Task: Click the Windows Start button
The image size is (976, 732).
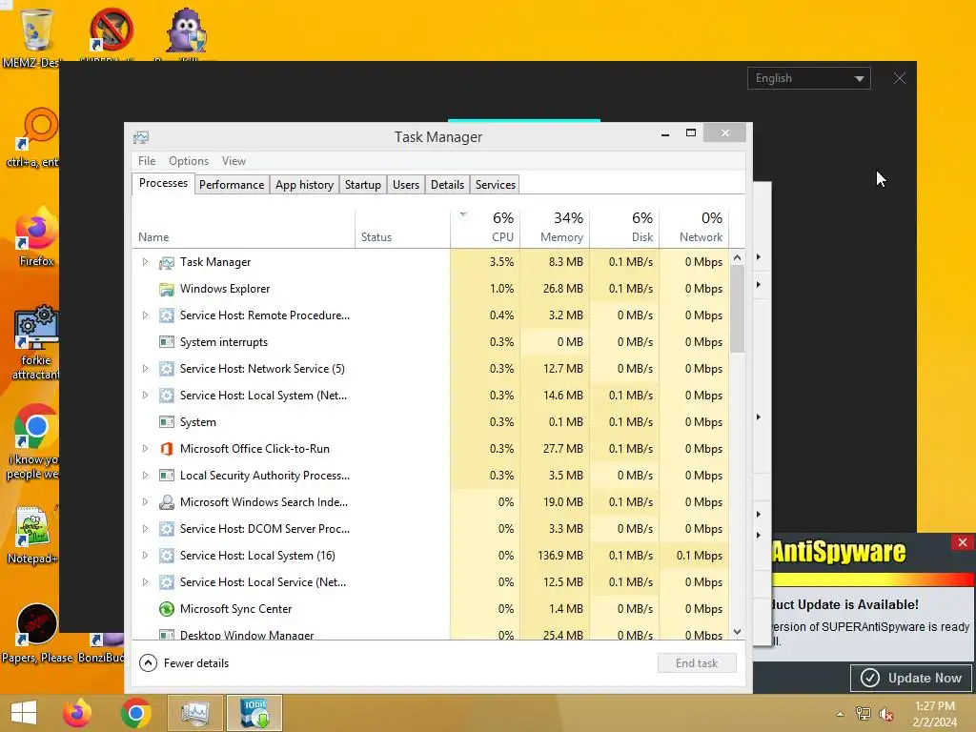Action: click(24, 713)
